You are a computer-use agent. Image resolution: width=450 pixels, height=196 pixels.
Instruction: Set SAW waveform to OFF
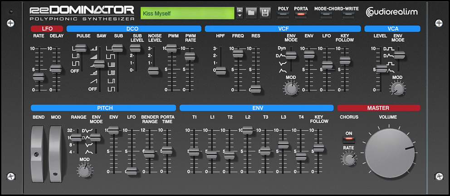(93, 89)
